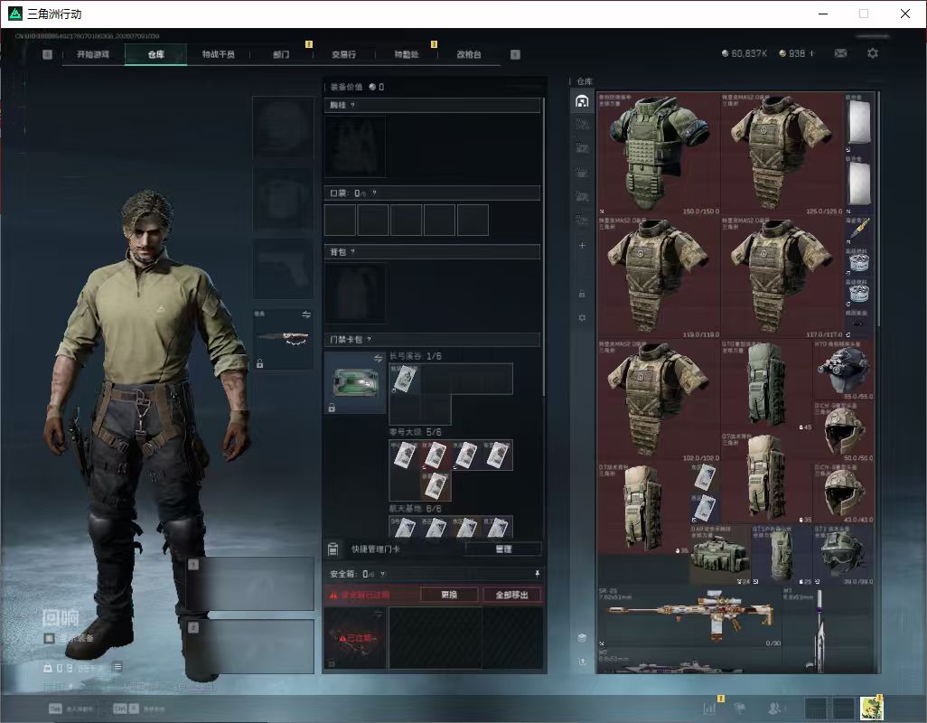The width and height of the screenshot is (927, 723).
Task: Expand the weight details list icon
Action: 117,668
